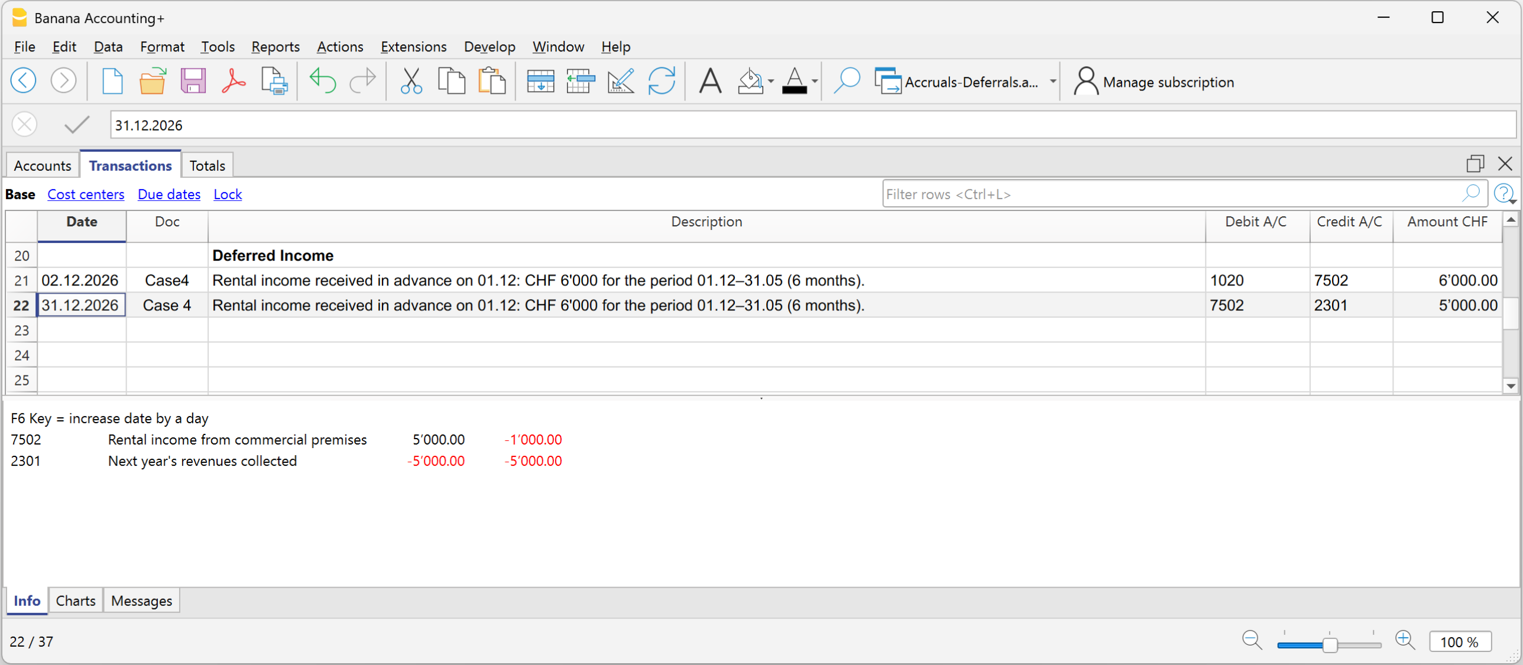Click the Filter rows search field
The height and width of the screenshot is (665, 1523).
tap(1171, 194)
